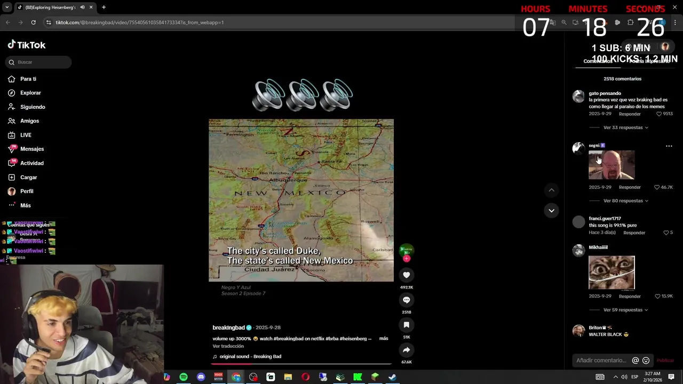Open emoji picker in comment box

pos(646,361)
